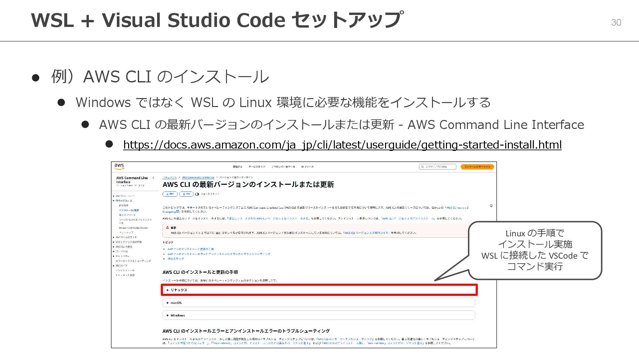Click the topic link about インストールエラー troubleshooting
Viewport: 639px width, 359px height.
pos(219,254)
